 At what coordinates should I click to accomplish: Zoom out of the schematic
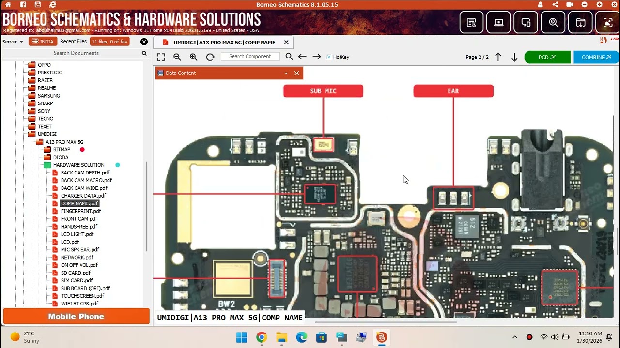click(x=177, y=57)
